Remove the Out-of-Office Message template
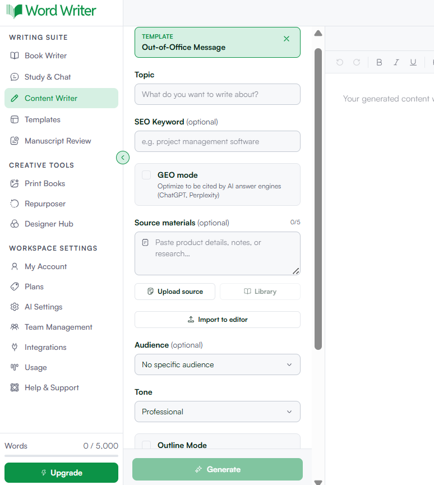 click(287, 39)
